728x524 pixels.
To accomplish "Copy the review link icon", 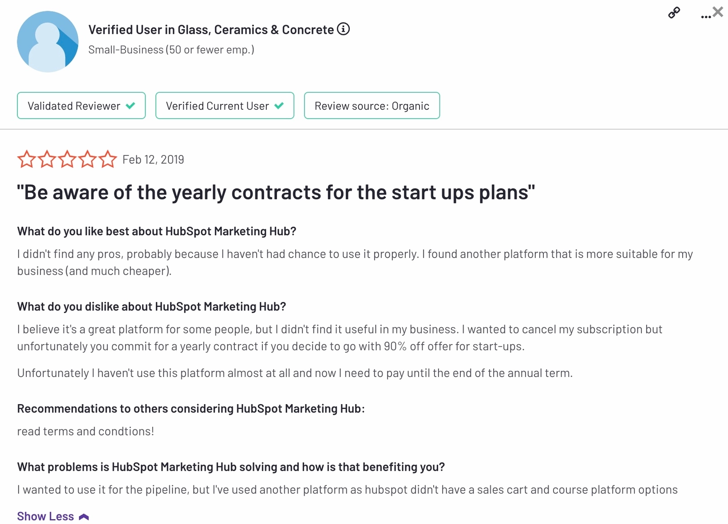I will pos(673,13).
